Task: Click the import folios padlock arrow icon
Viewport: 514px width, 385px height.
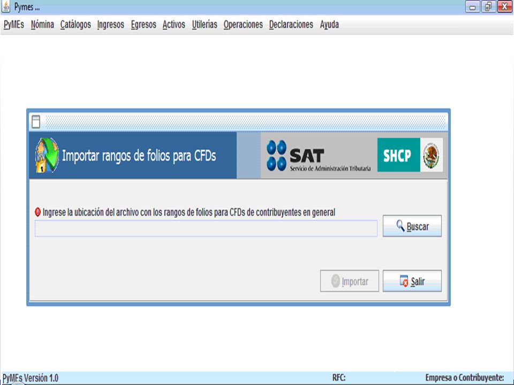Action: tap(47, 155)
